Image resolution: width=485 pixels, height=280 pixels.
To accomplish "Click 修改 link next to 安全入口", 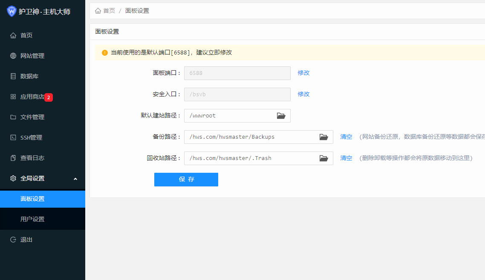I will [x=303, y=94].
